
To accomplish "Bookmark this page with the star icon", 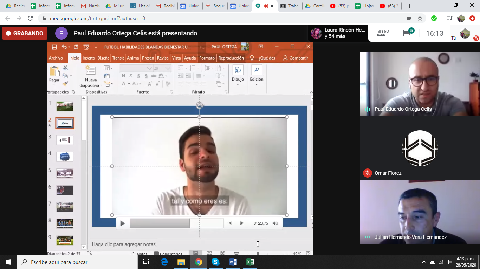I will click(x=420, y=18).
